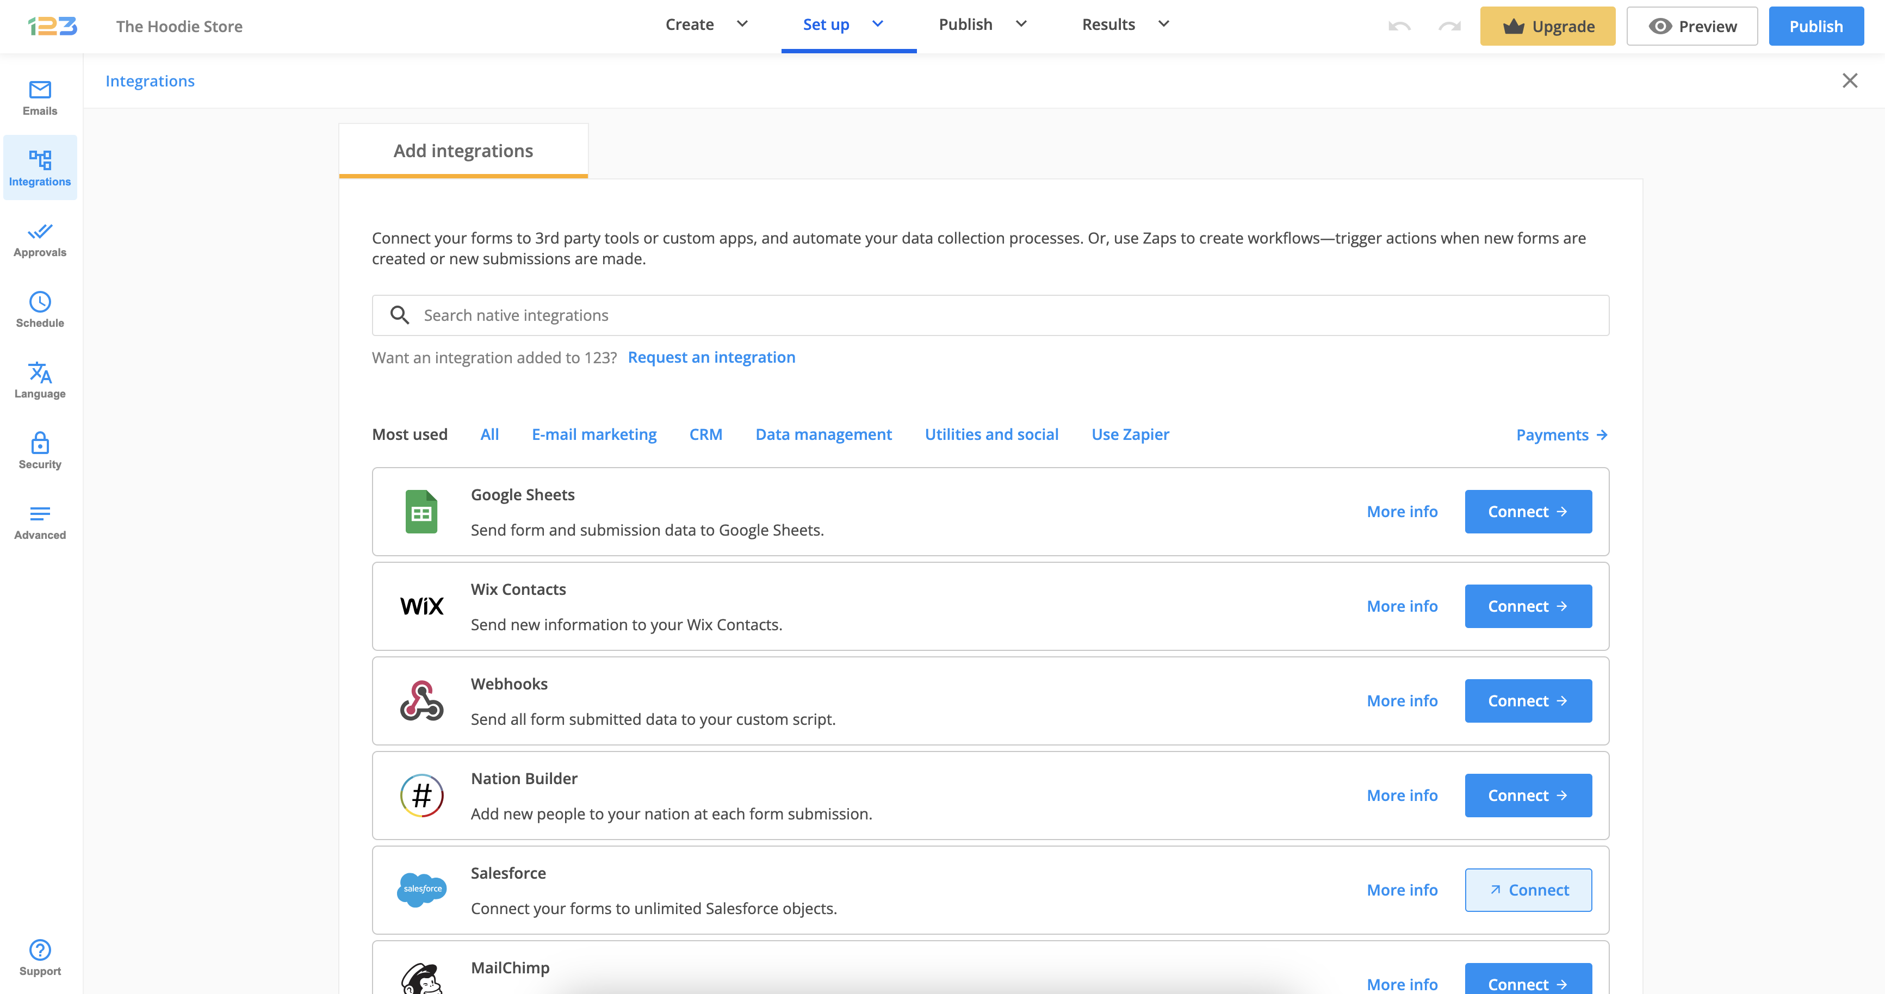Open Language translation settings icon
This screenshot has height=994, width=1885.
(40, 380)
